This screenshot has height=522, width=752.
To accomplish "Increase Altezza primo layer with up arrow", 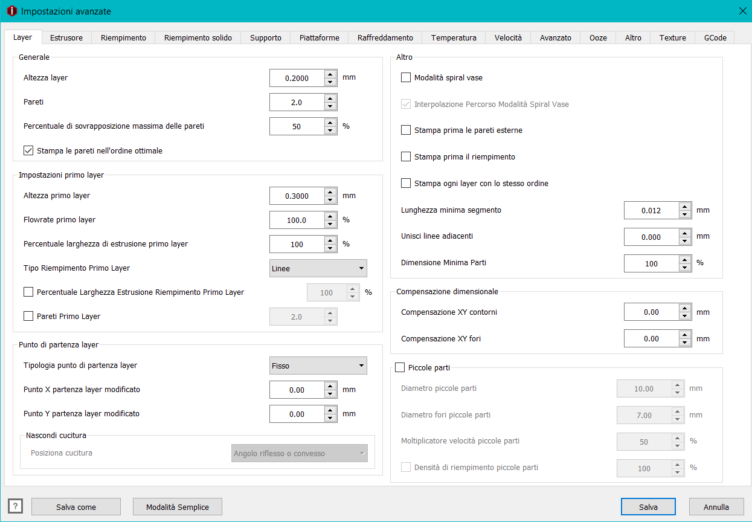I will (330, 192).
